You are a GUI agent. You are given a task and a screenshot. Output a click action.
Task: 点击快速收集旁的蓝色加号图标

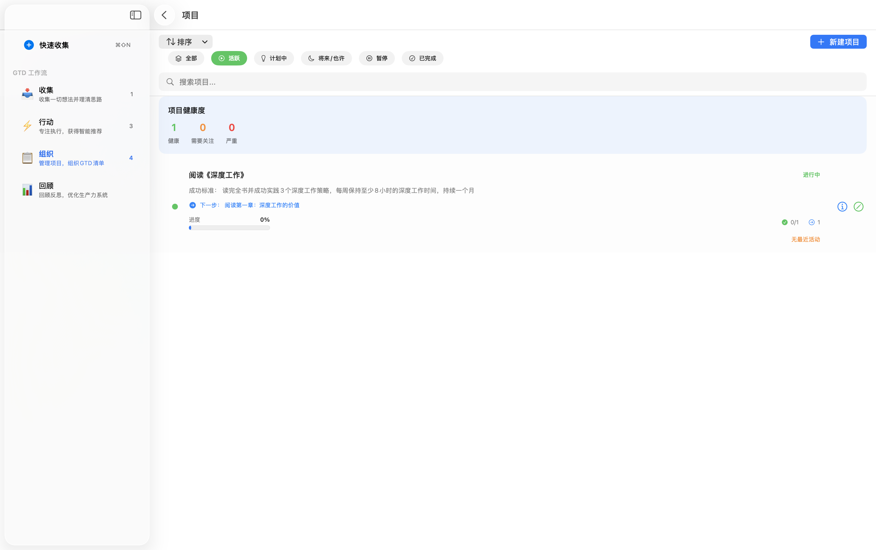click(x=29, y=45)
